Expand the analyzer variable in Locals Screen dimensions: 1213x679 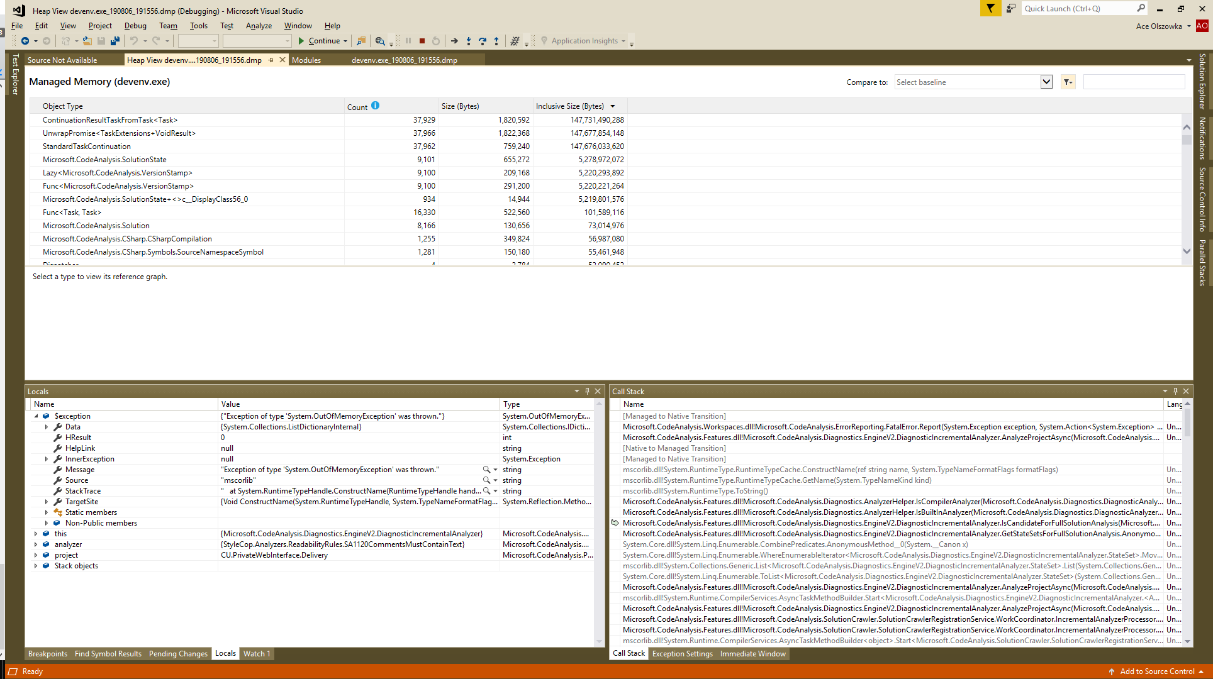[36, 544]
